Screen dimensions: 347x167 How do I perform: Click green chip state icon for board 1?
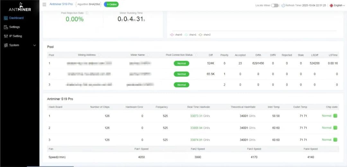tap(335, 116)
